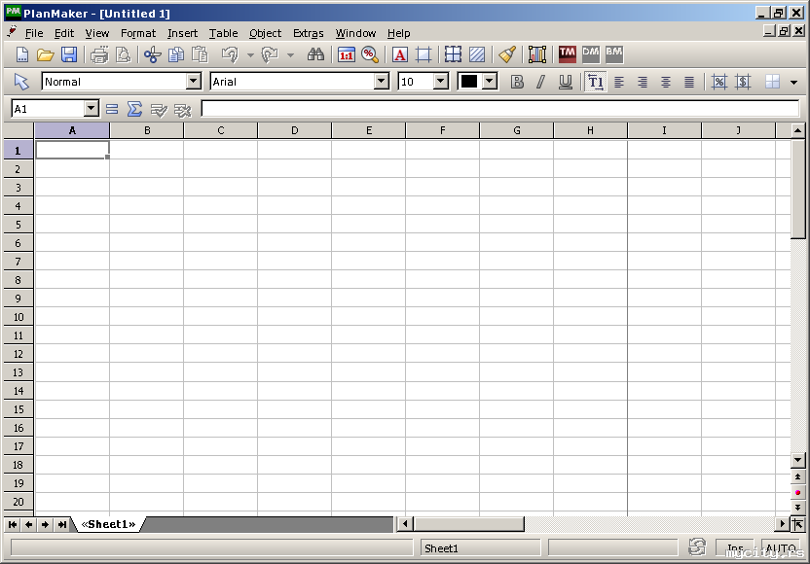Expand the redo history dropdown arrow
Image resolution: width=810 pixels, height=564 pixels.
(x=291, y=54)
